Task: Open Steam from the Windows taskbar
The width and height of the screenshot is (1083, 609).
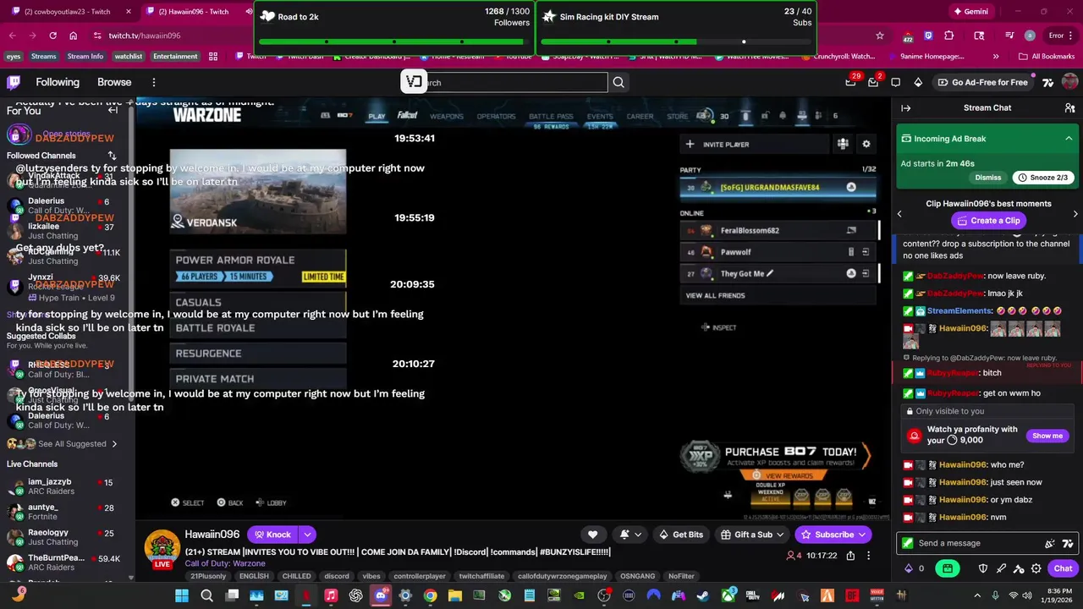Action: click(702, 595)
